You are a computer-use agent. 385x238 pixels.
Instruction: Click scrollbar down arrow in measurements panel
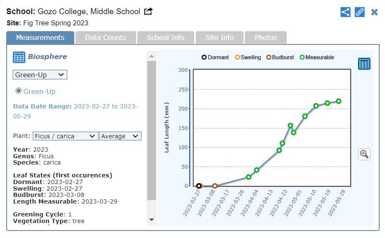point(151,220)
